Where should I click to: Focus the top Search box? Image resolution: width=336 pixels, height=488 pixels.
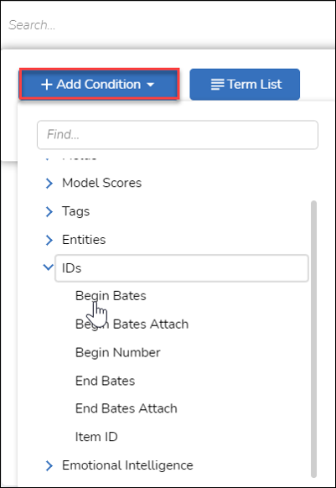168,25
